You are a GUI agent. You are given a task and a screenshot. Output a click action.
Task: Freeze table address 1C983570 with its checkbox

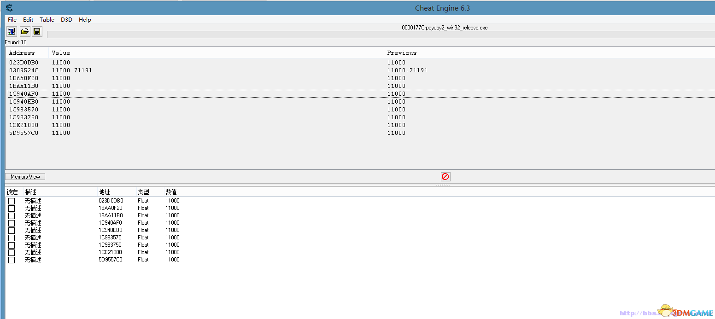pyautogui.click(x=12, y=238)
